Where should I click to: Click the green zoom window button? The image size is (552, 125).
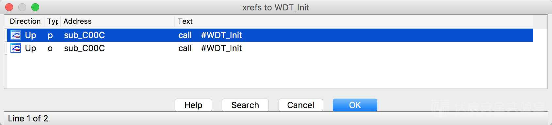[35, 7]
